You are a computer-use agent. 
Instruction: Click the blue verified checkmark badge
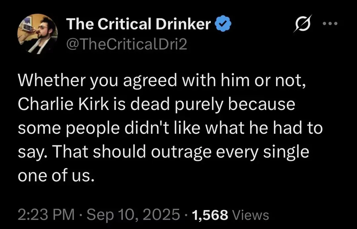tap(223, 23)
